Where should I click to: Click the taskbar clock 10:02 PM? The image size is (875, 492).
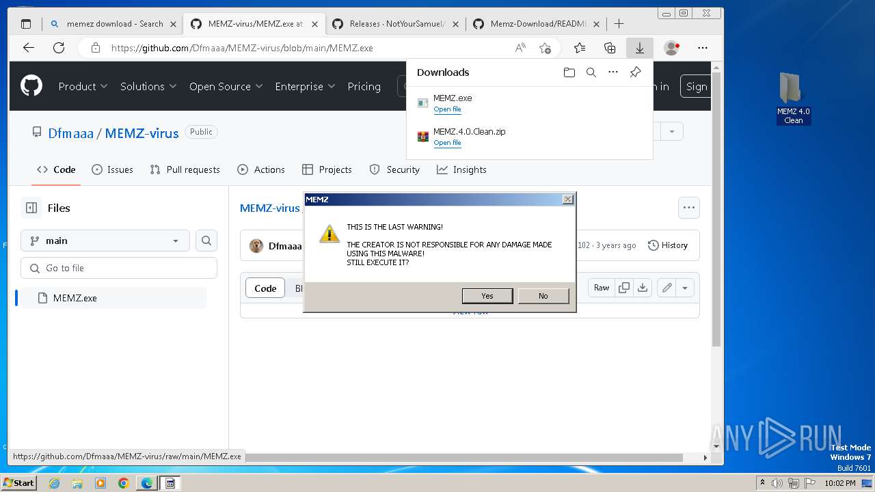click(x=839, y=483)
